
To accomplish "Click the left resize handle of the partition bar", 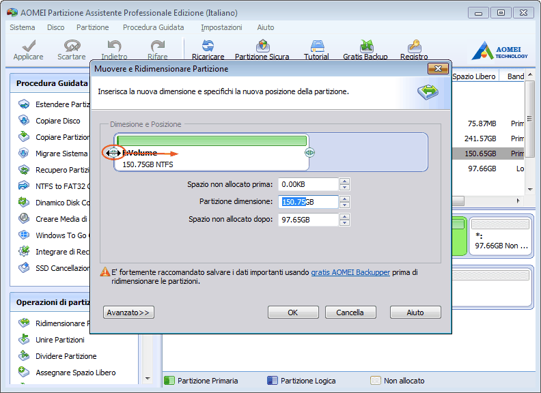I will 113,153.
